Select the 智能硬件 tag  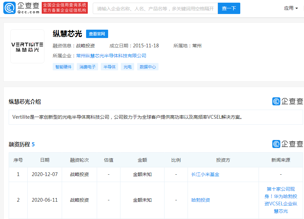tap(63, 67)
